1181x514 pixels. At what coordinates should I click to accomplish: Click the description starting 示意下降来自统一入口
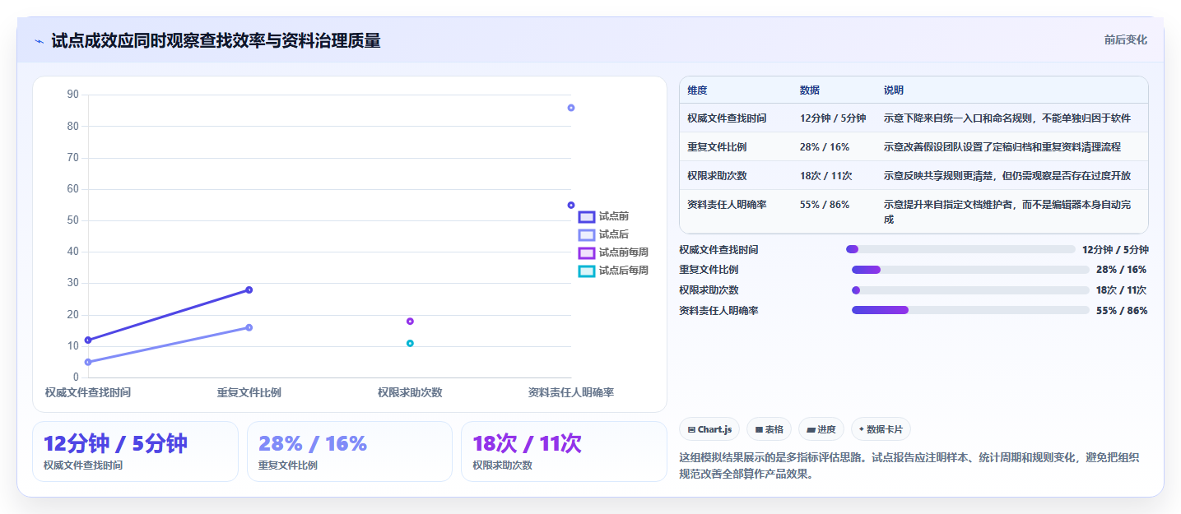1007,118
